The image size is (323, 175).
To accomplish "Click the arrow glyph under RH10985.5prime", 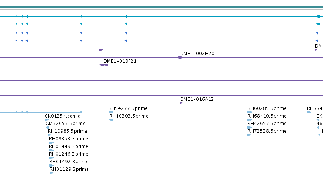I will (x=49, y=135).
